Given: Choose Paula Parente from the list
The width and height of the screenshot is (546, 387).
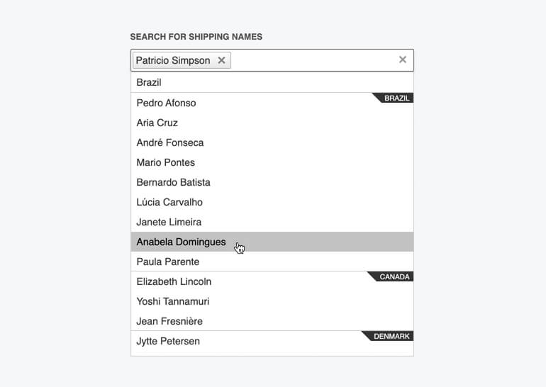Looking at the screenshot, I should point(167,262).
